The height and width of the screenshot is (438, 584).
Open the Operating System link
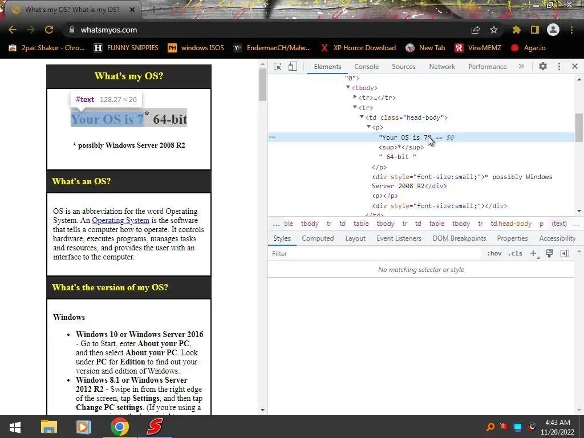pyautogui.click(x=120, y=221)
